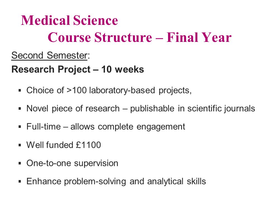Click the bullet before 'Enhance problem-solving'

click(x=20, y=181)
